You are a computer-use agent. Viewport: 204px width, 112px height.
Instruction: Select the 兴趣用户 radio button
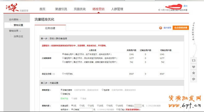point(63,62)
